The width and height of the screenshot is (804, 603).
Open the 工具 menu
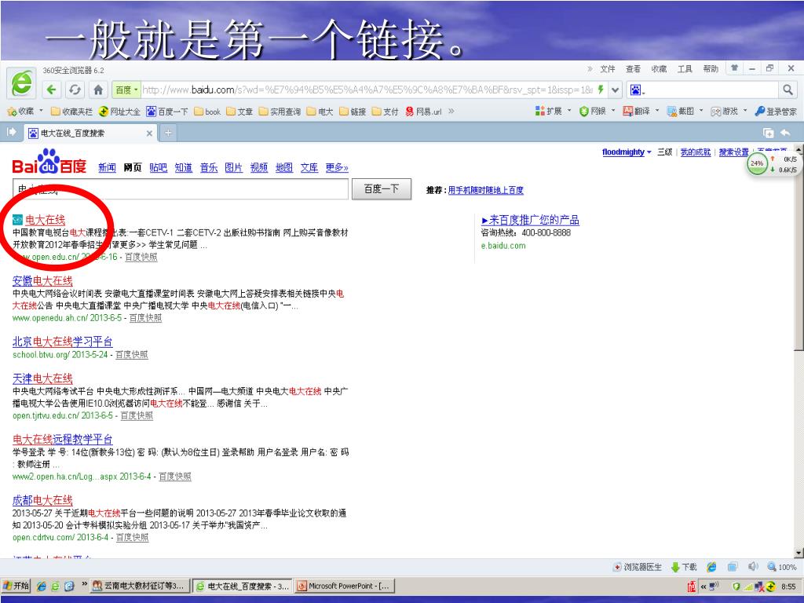tap(685, 69)
